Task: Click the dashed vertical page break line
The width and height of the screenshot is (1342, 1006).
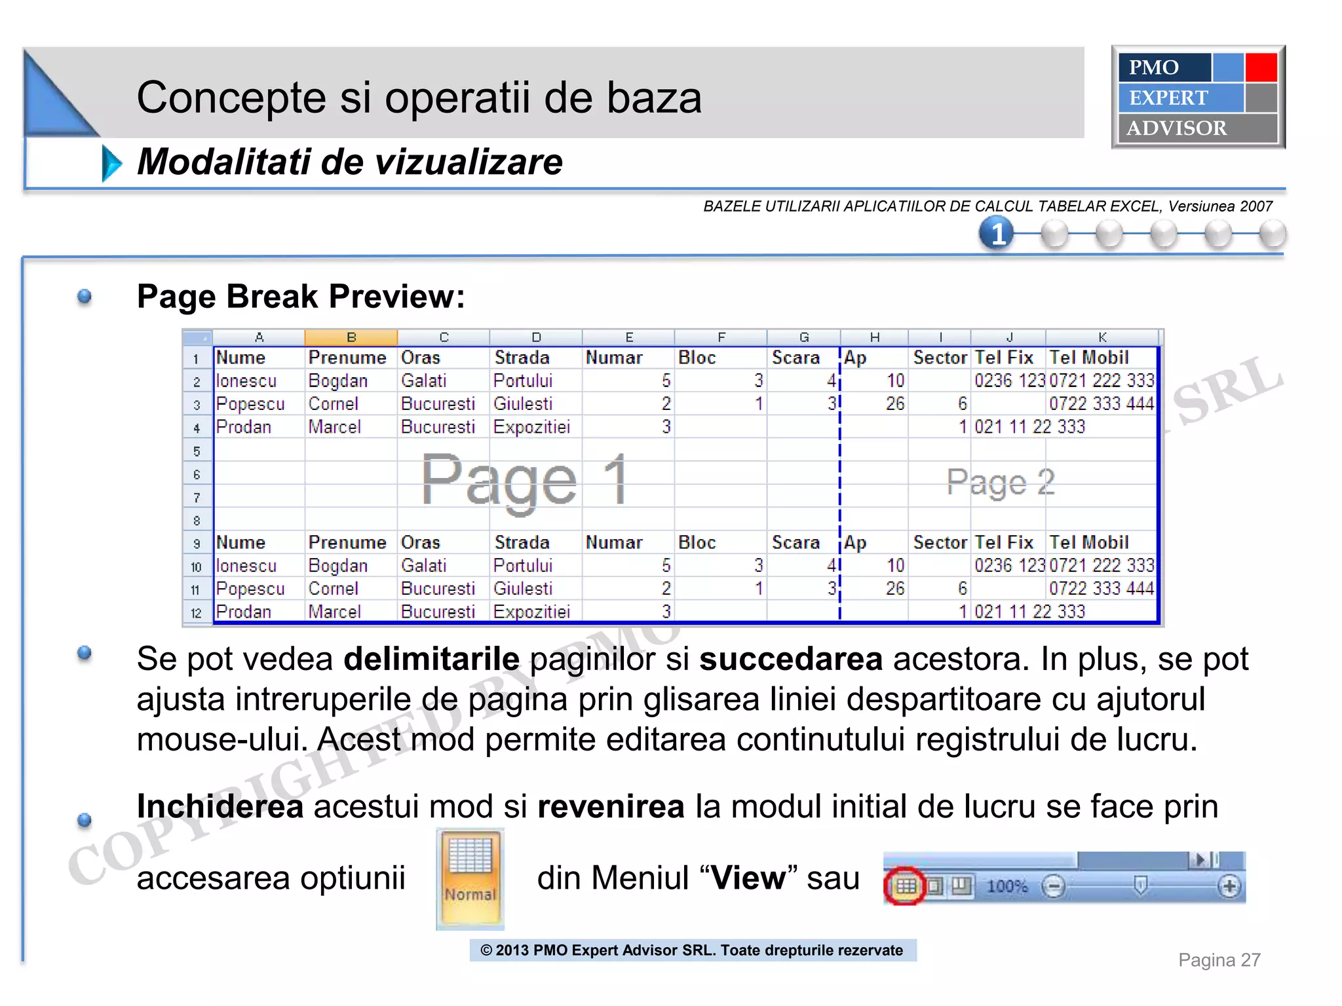Action: (840, 485)
